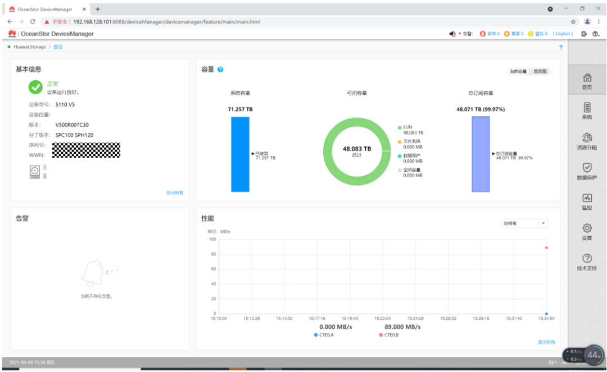Image resolution: width=607 pixels, height=372 pixels.
Task: Click the disk count icon in basic info
Action: tap(35, 172)
